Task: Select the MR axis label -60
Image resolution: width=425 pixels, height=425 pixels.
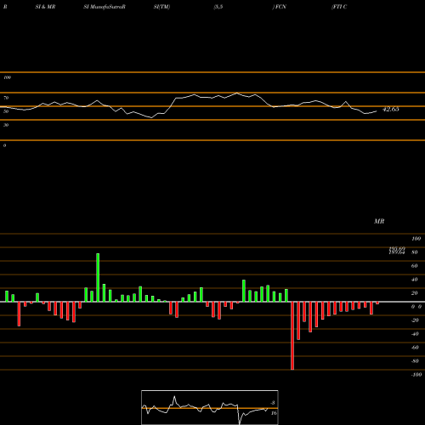Action: (415, 348)
